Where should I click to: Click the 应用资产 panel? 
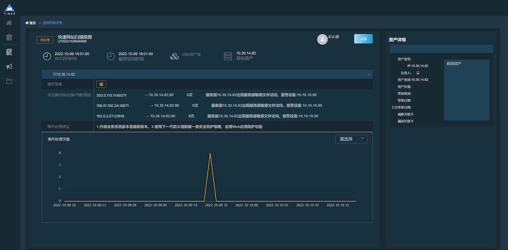467,90
